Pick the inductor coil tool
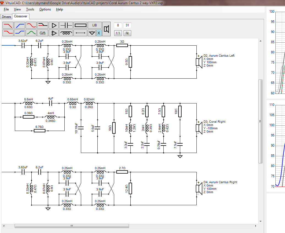This screenshot has height=233, width=285. click(x=66, y=33)
